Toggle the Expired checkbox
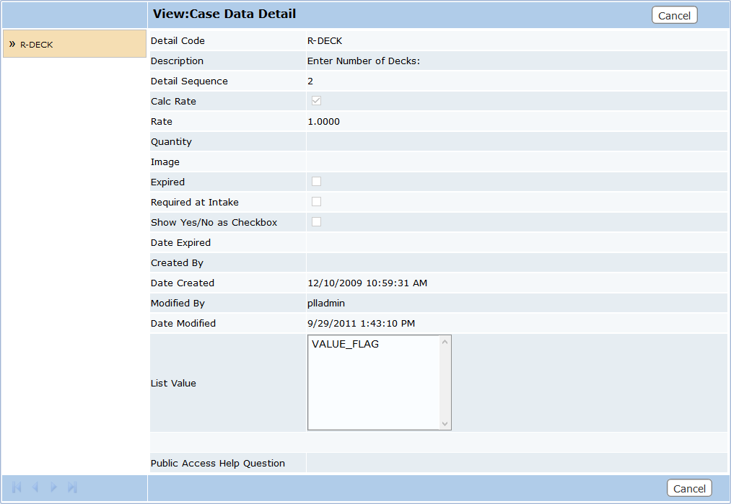 coord(317,181)
